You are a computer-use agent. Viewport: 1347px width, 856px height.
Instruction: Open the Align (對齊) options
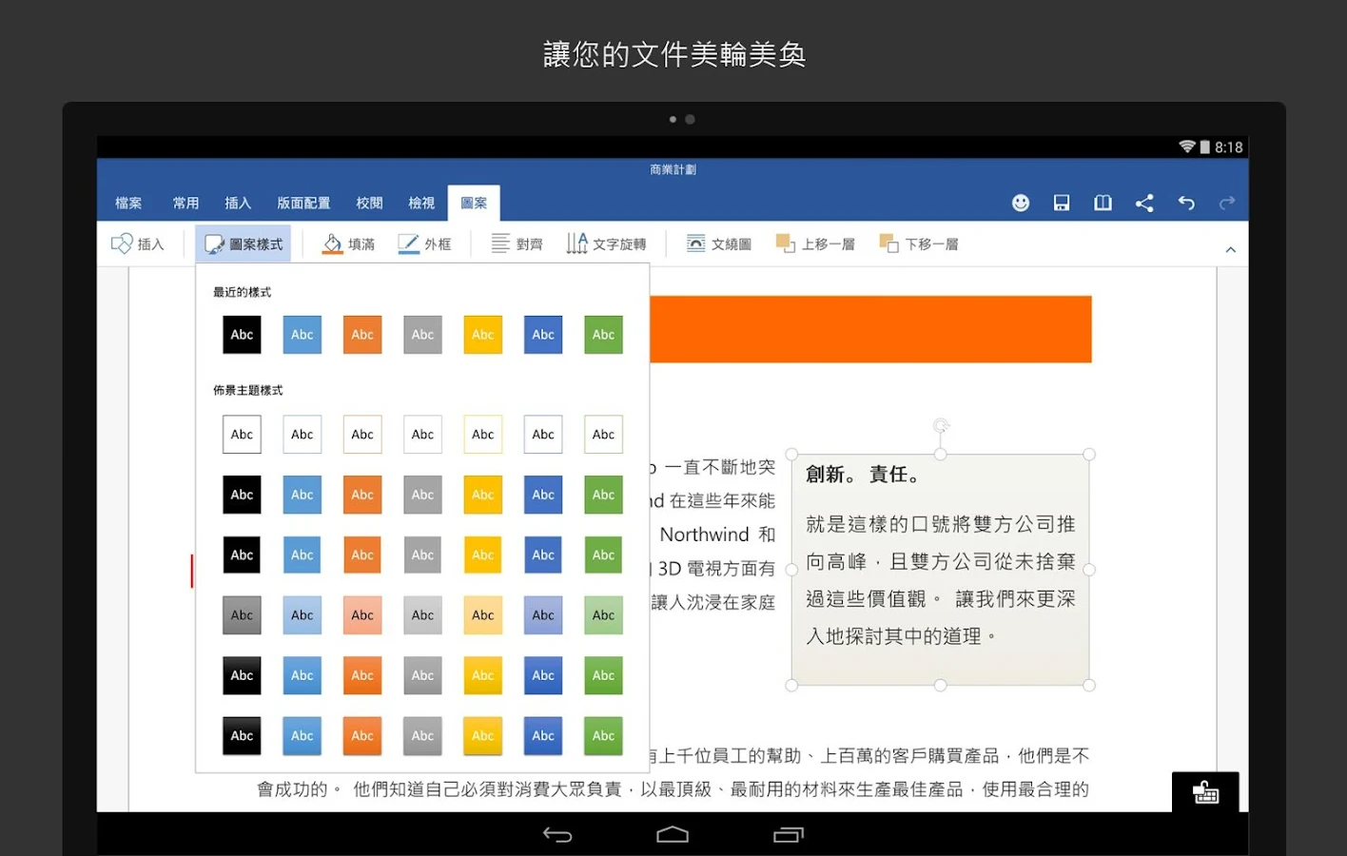point(517,243)
